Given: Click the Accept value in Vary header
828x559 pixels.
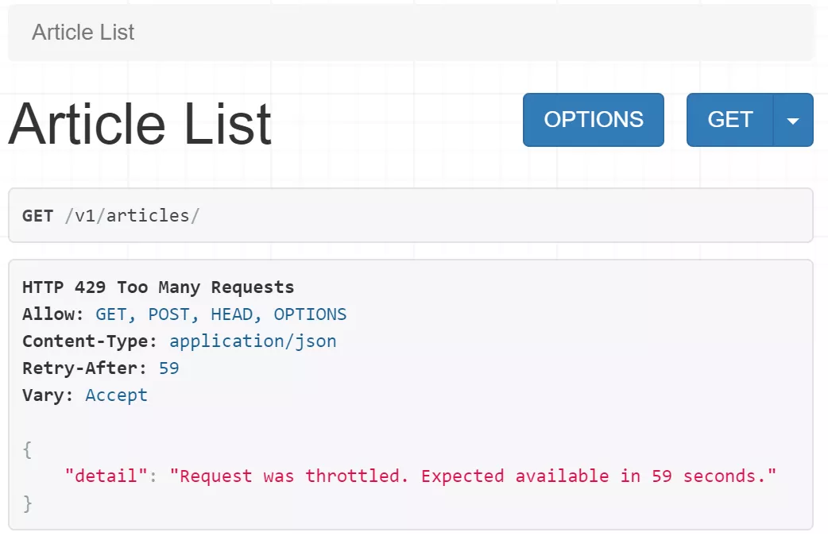Looking at the screenshot, I should coord(116,395).
